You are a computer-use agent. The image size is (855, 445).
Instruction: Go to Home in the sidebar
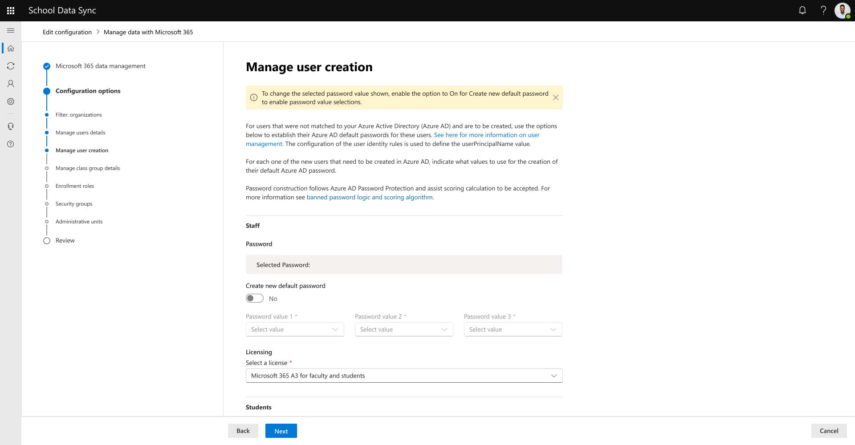[x=11, y=48]
